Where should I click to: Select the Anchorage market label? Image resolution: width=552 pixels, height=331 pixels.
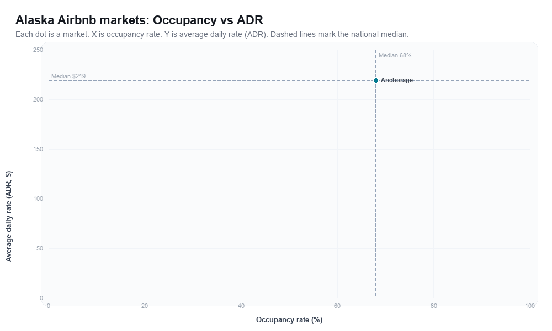tap(397, 80)
